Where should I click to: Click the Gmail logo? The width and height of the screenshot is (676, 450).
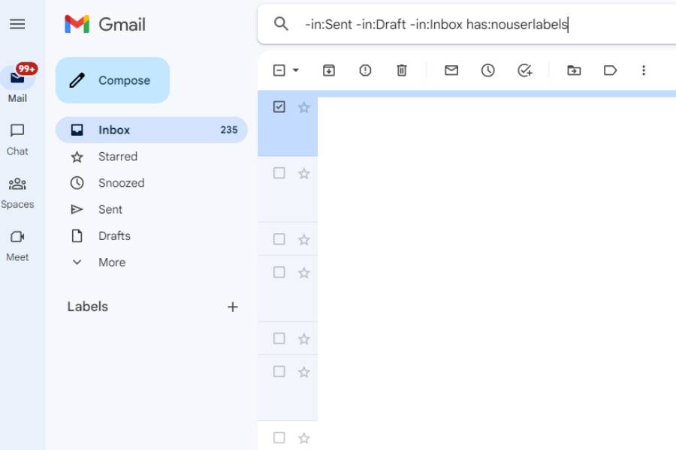pyautogui.click(x=104, y=24)
